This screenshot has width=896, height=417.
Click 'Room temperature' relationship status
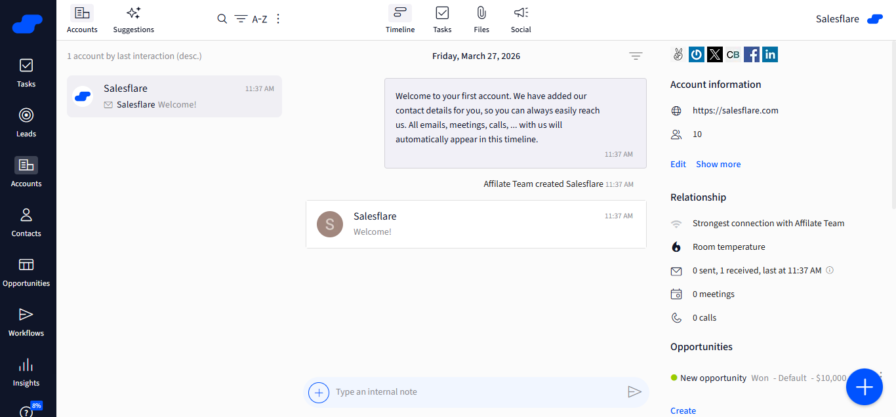pyautogui.click(x=729, y=247)
